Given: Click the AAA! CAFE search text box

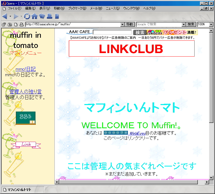Looking at the screenshot, I should tap(112, 32).
